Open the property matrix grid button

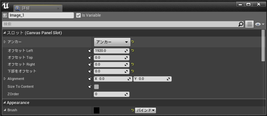click(x=249, y=24)
